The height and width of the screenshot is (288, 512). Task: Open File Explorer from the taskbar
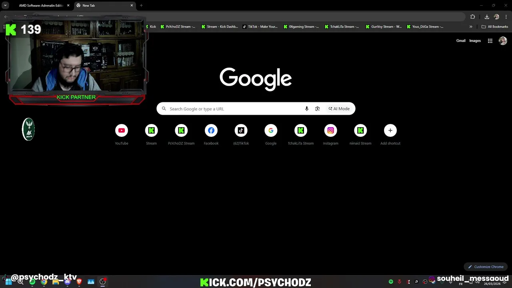[56, 282]
